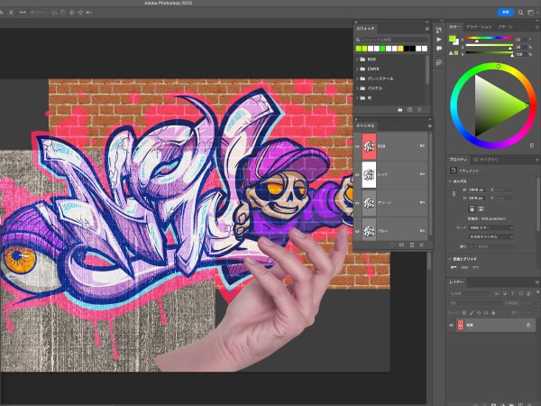This screenshot has height=406, width=541.
Task: Click the link width and height chain icon
Action: click(454, 194)
